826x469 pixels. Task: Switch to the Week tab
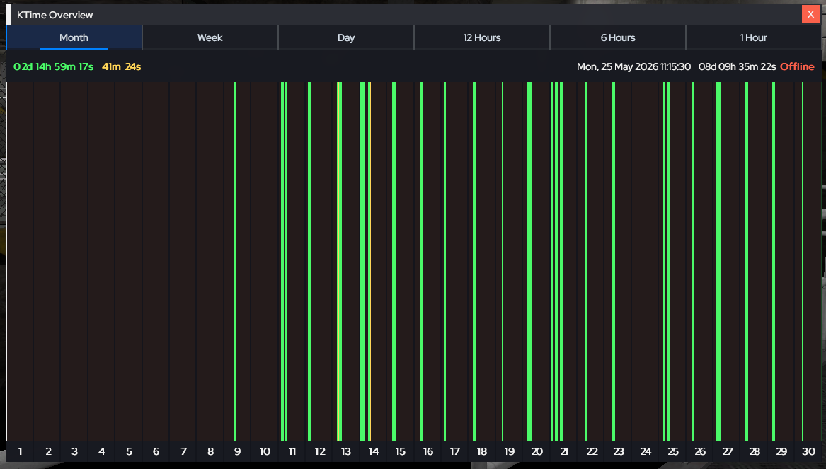coord(210,37)
